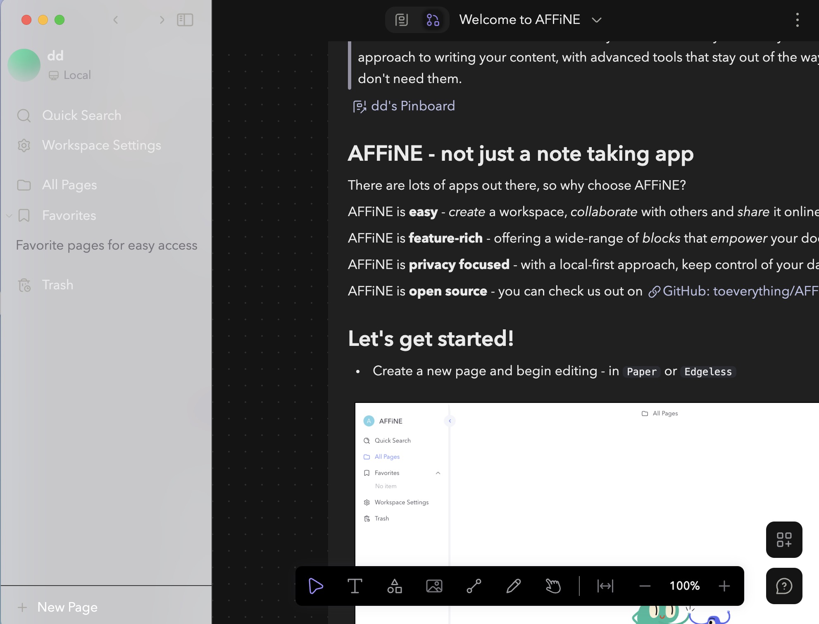Open the Image insert tool

tap(434, 586)
